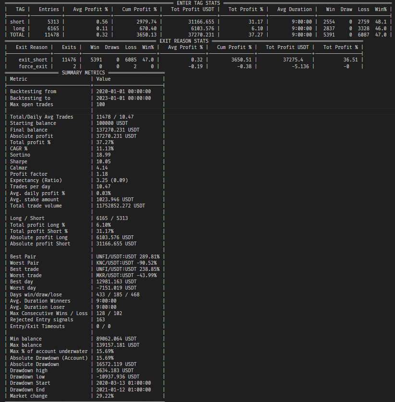Click the SUMMARY METRICS heading
The width and height of the screenshot is (395, 402).
pos(83,73)
